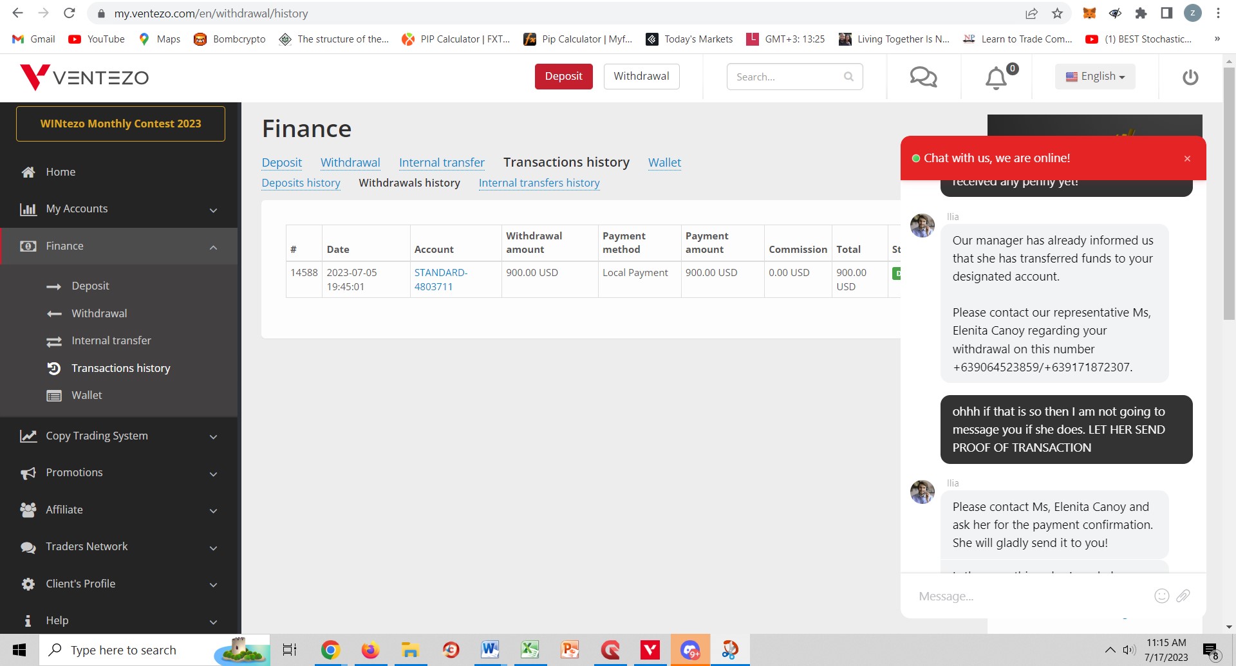The height and width of the screenshot is (666, 1236).
Task: Open the STANDARD-4803711 account link
Action: coord(440,280)
